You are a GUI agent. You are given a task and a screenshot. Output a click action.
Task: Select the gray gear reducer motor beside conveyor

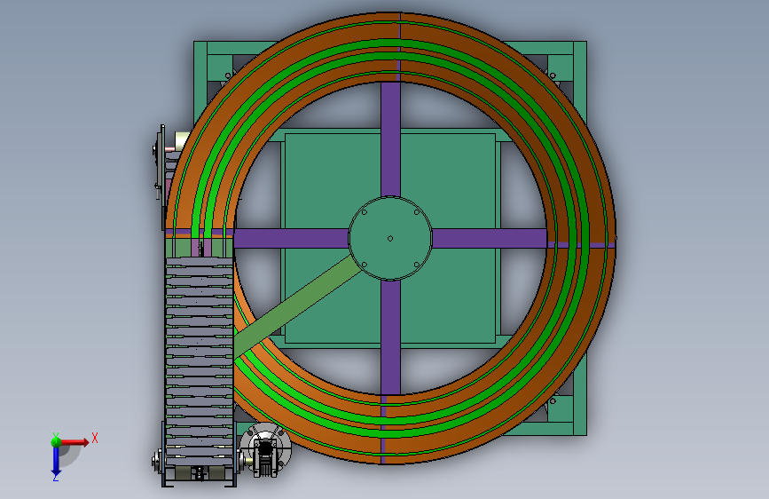(x=265, y=450)
